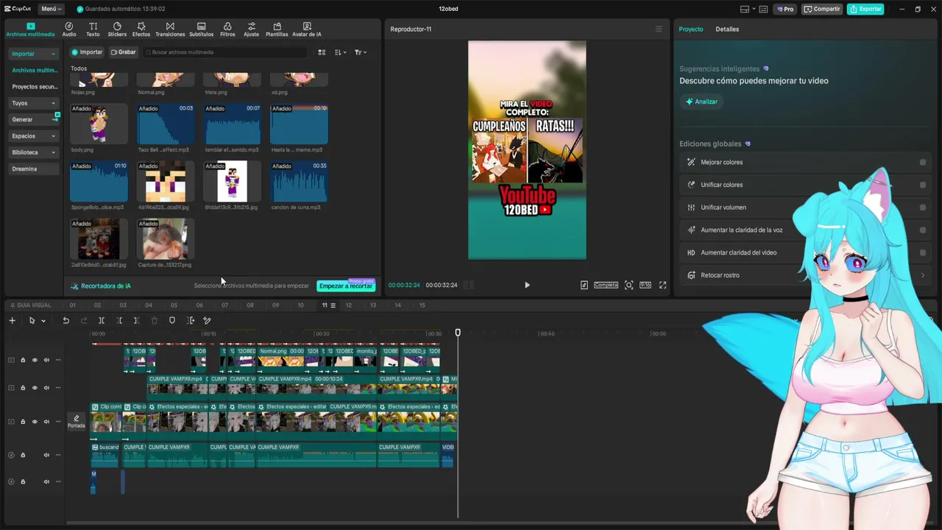The width and height of the screenshot is (942, 530).
Task: Play the video preview
Action: click(x=527, y=285)
